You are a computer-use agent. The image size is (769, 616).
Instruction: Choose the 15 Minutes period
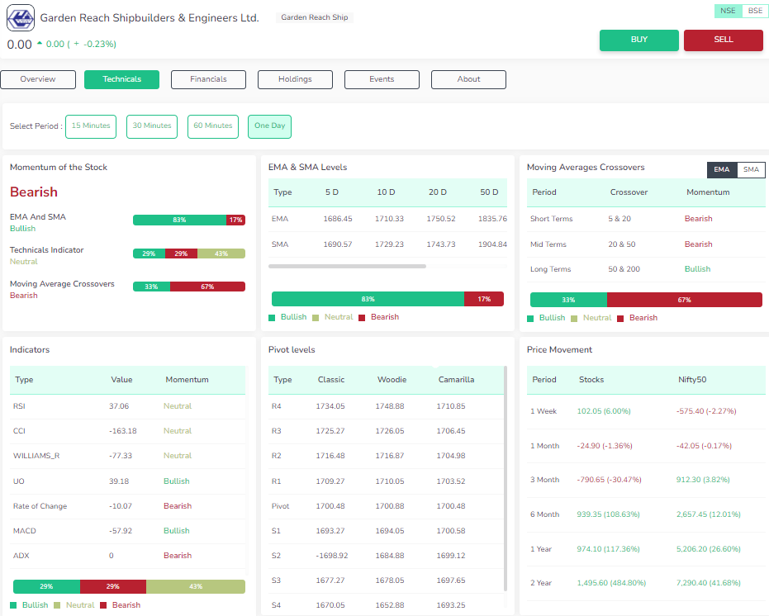(91, 126)
